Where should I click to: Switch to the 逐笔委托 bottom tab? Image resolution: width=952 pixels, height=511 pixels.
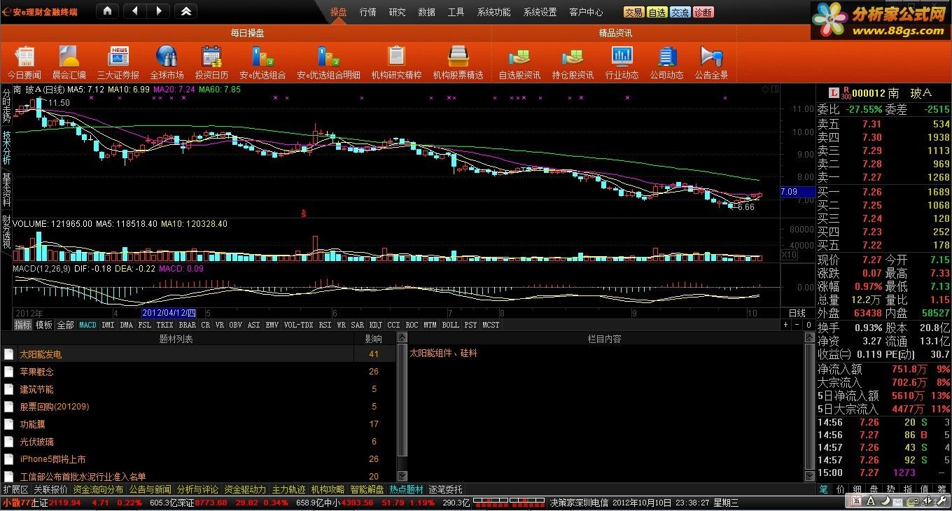pos(445,489)
